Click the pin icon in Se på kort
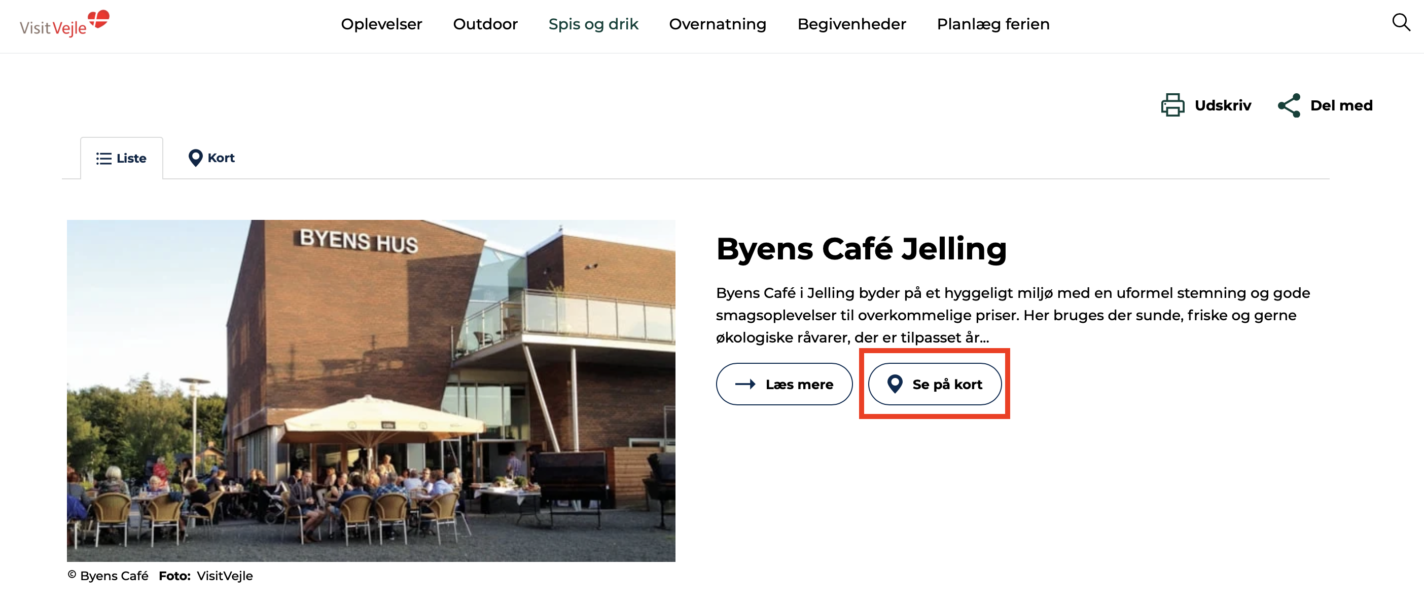The image size is (1424, 607). 895,384
